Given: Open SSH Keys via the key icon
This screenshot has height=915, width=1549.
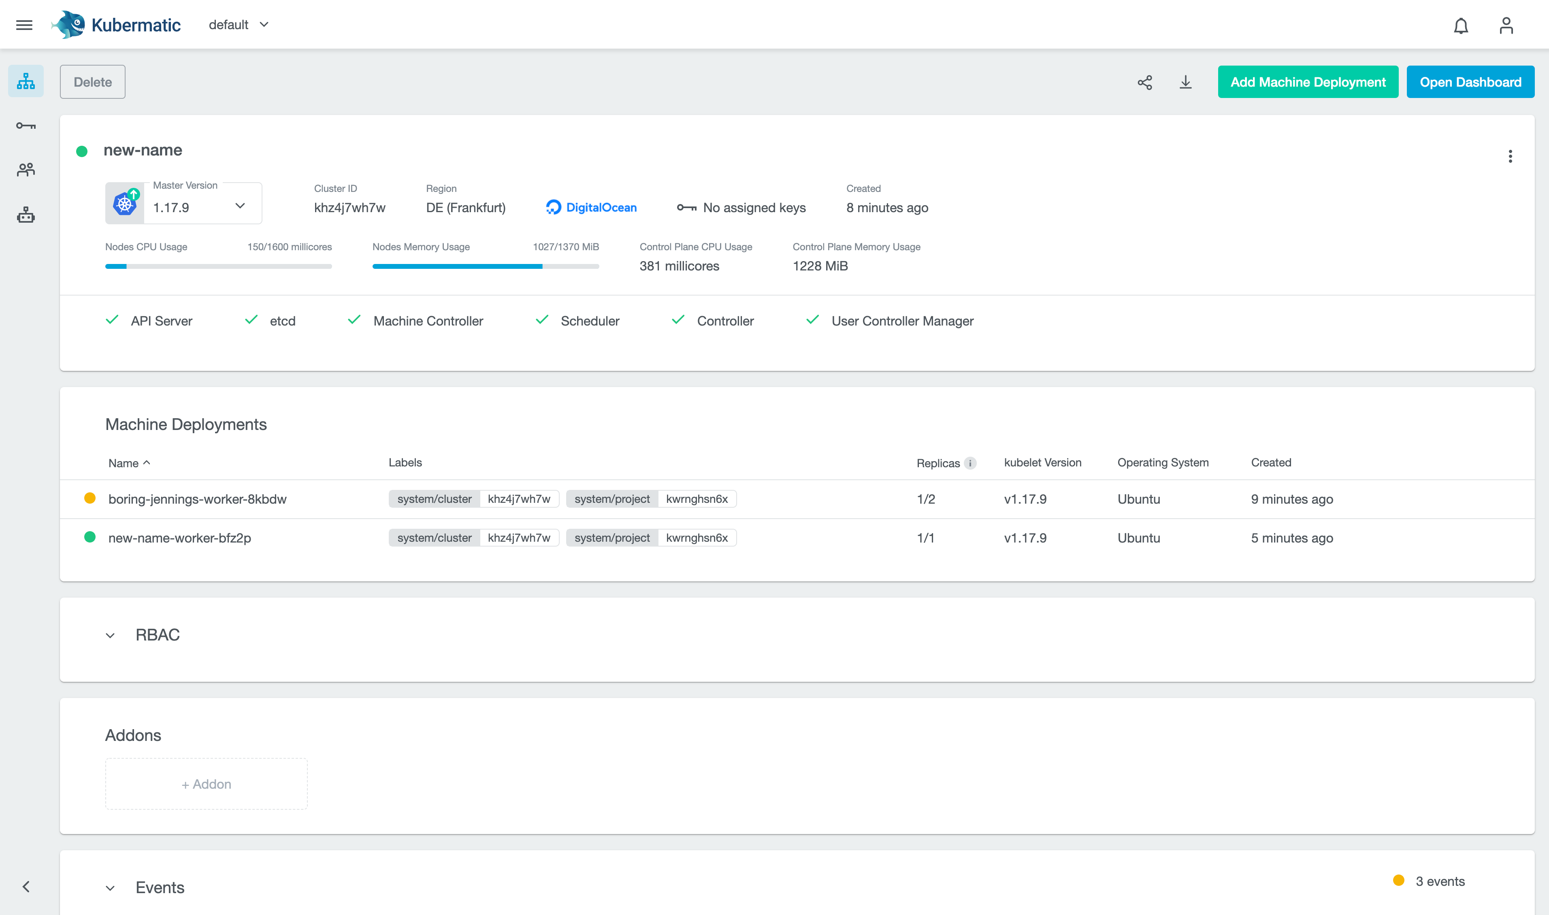Looking at the screenshot, I should point(25,125).
